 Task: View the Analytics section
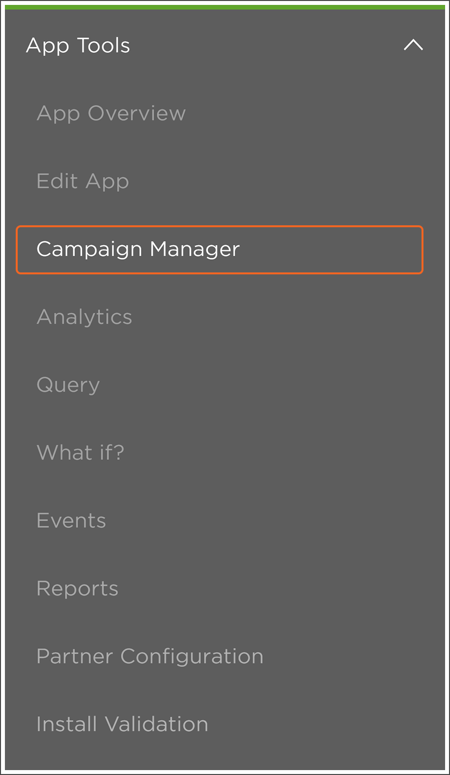click(84, 317)
